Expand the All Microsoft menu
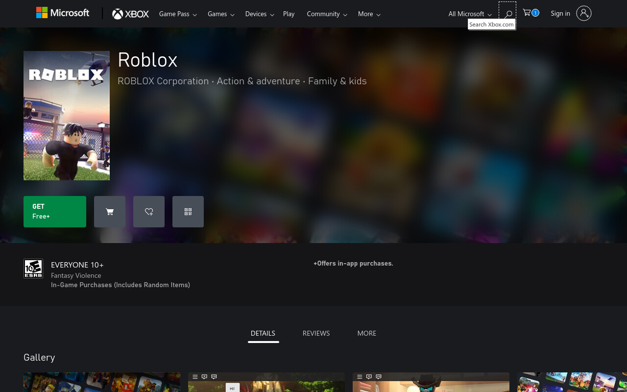The image size is (627, 392). [470, 14]
